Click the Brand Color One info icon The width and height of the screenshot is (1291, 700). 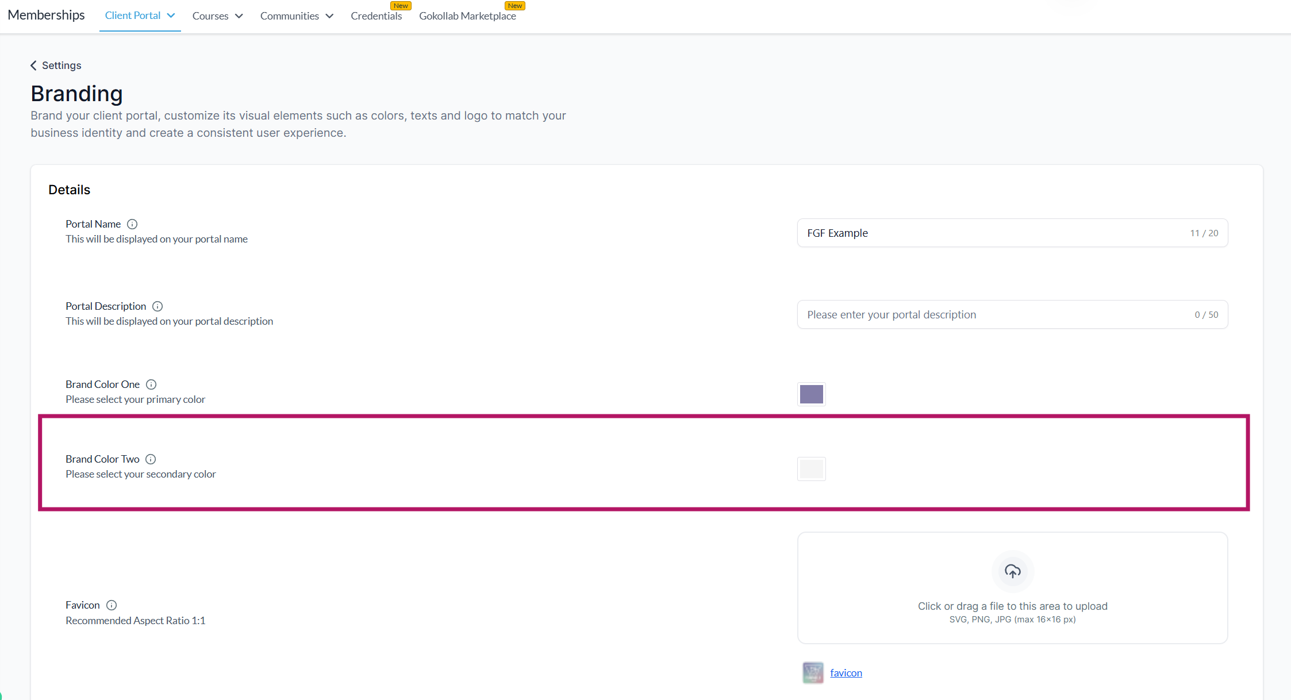[x=151, y=384]
